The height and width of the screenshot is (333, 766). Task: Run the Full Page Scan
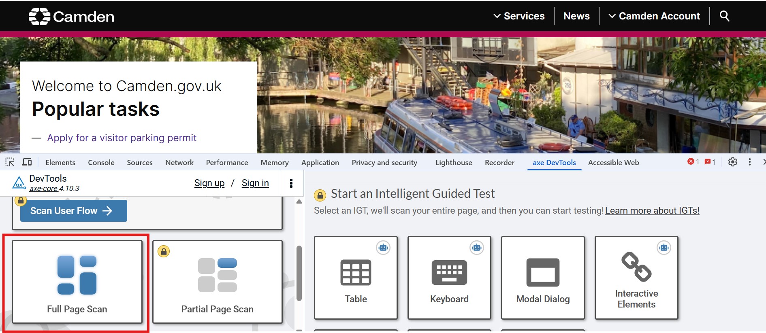[x=77, y=282]
